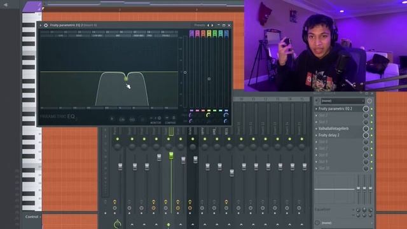
Task: Disable Fruity delay 2 slot LED
Action: (371, 135)
